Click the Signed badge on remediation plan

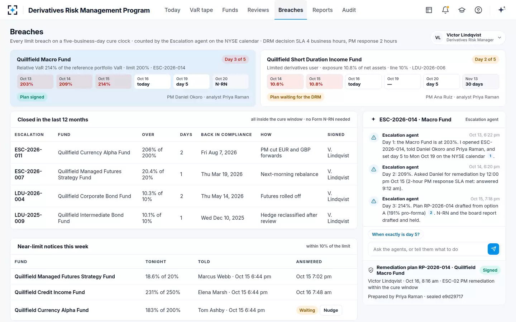click(490, 270)
